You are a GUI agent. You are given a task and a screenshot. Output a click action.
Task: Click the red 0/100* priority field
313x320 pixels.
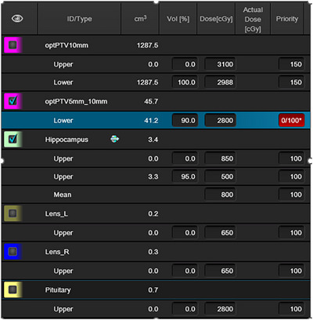(291, 120)
